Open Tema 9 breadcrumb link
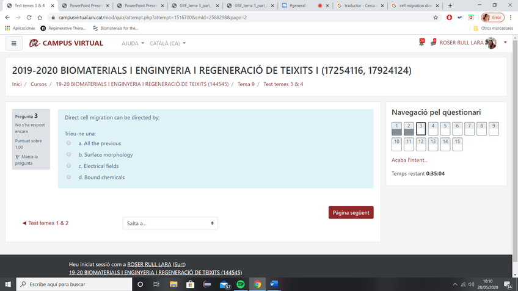This screenshot has width=518, height=291. coord(246,84)
